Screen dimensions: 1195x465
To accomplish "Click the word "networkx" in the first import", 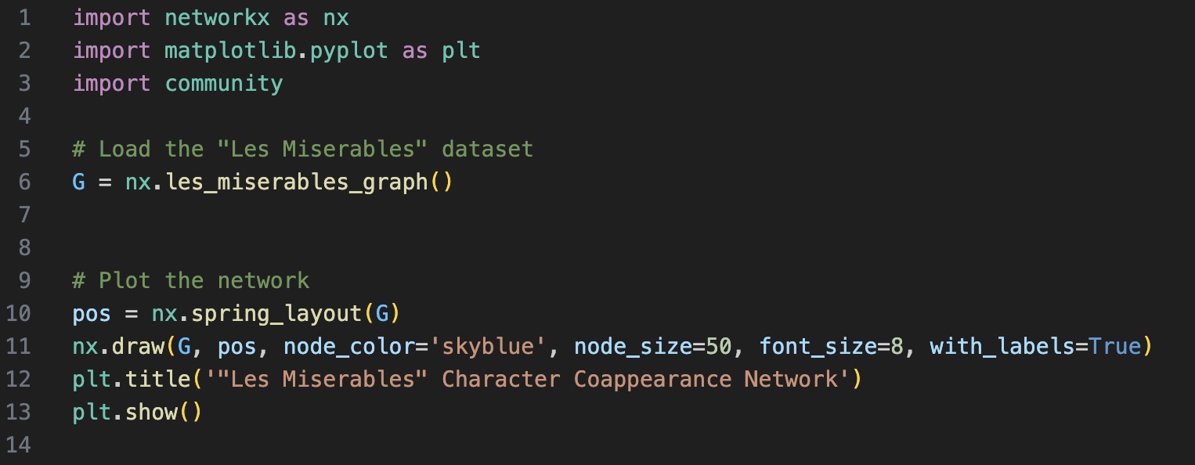I will pyautogui.click(x=217, y=17).
